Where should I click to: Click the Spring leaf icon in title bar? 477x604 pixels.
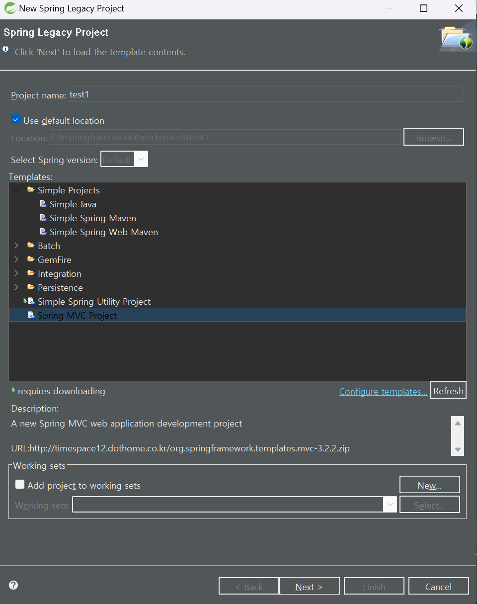(x=9, y=8)
